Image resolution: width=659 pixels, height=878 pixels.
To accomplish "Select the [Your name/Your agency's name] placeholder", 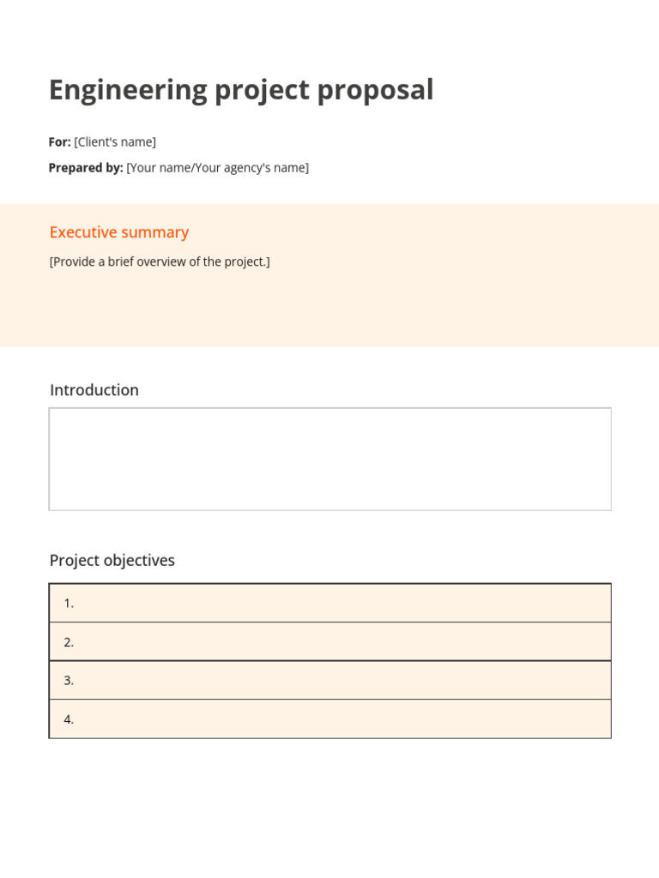I will (x=217, y=168).
